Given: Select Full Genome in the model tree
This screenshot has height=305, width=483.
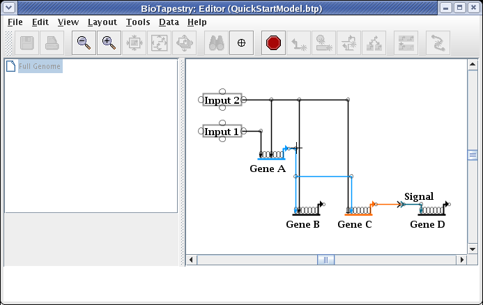Looking at the screenshot, I should tap(40, 67).
